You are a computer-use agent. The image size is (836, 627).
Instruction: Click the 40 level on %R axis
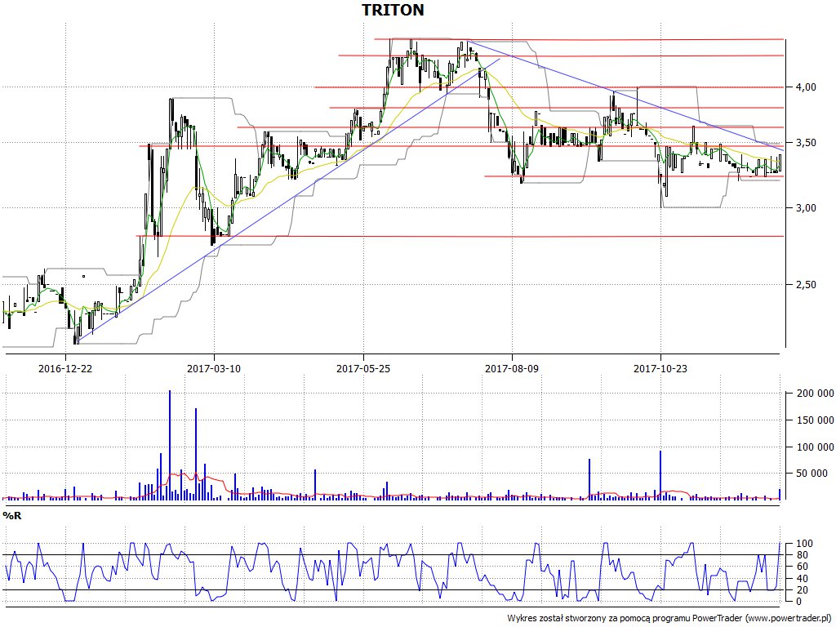pos(801,579)
